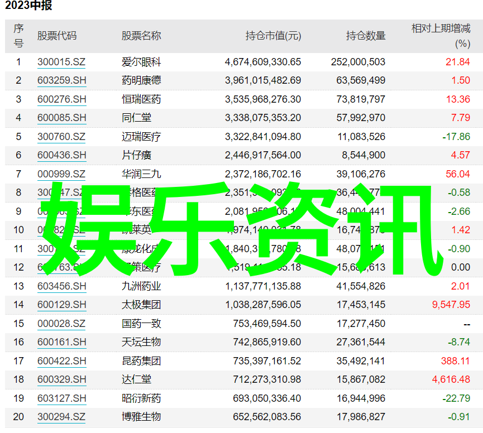Open the 600129.SH stock code link

61,305
